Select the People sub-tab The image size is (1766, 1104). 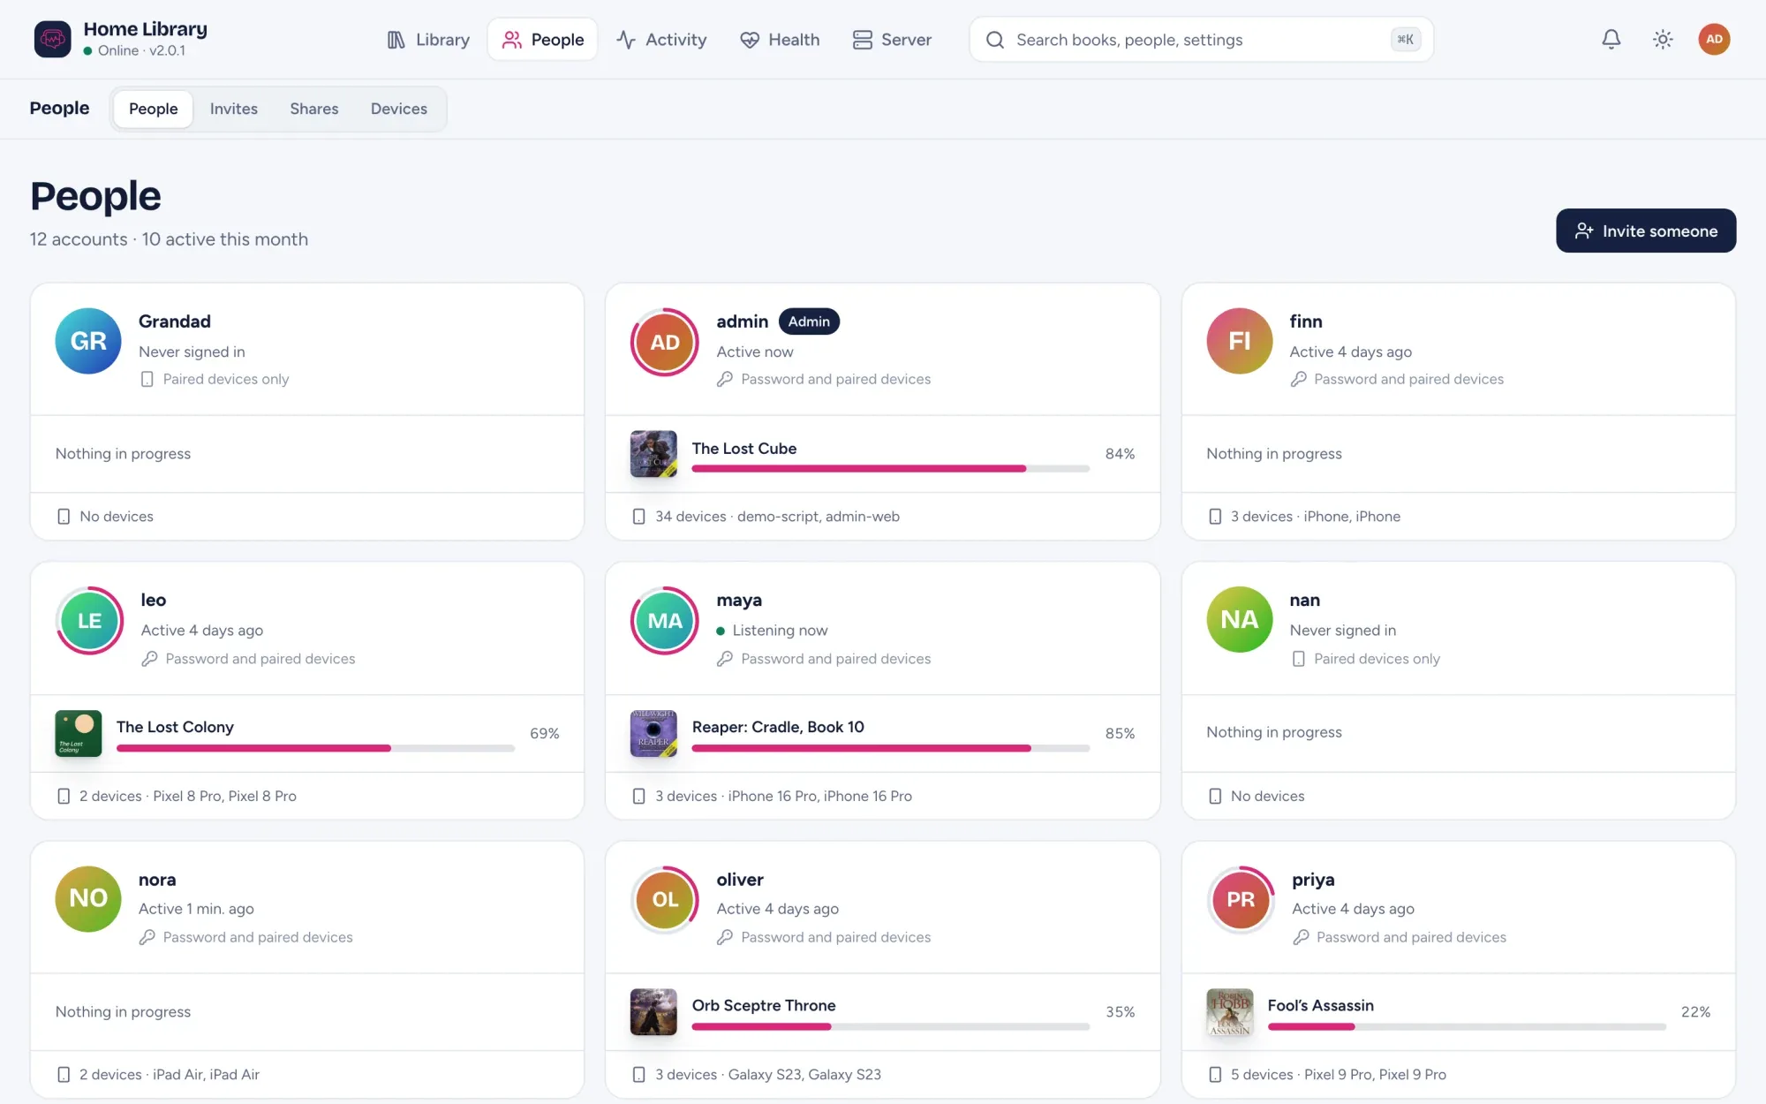[153, 109]
